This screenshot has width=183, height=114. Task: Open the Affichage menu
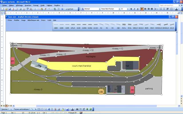[x=19, y=5]
